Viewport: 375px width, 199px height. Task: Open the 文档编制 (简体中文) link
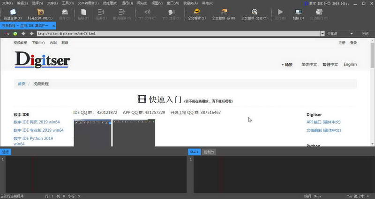pos(323,130)
